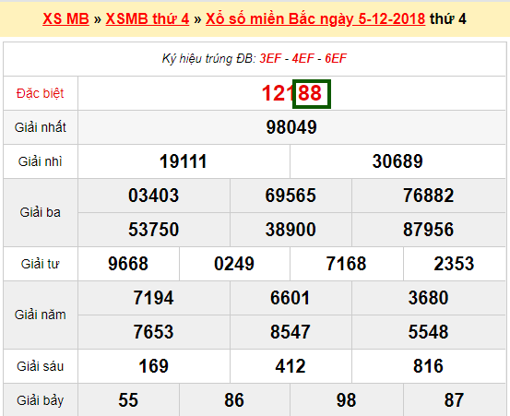Image resolution: width=510 pixels, height=416 pixels.
Task: Click the Giải ba number 69565
Action: (291, 196)
